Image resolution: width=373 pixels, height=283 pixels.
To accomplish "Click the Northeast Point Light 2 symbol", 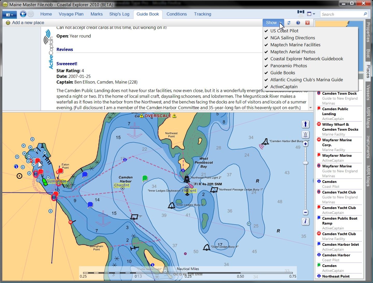I will tap(187, 179).
